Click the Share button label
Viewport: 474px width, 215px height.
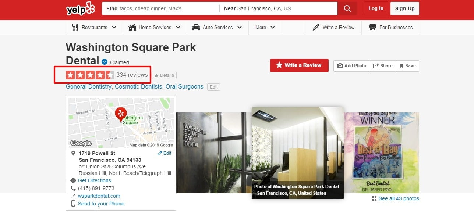pyautogui.click(x=386, y=66)
